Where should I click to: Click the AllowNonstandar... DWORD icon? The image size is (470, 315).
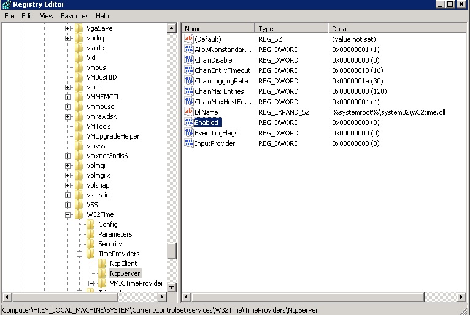[x=189, y=50]
